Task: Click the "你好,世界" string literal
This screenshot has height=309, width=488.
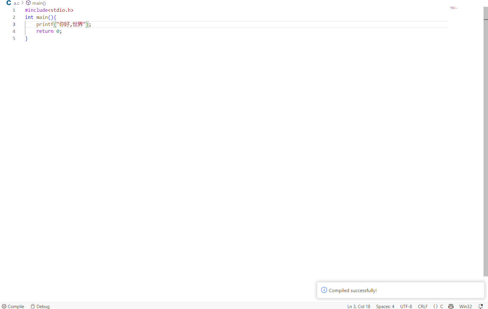Action: [71, 24]
